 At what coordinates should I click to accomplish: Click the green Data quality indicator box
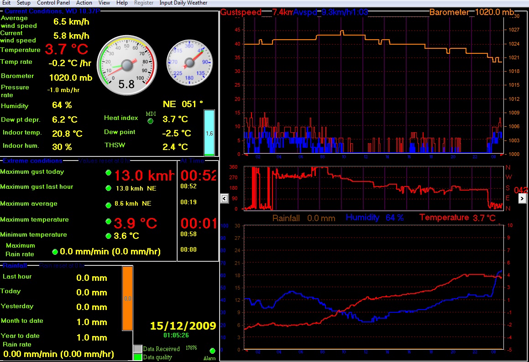click(138, 357)
